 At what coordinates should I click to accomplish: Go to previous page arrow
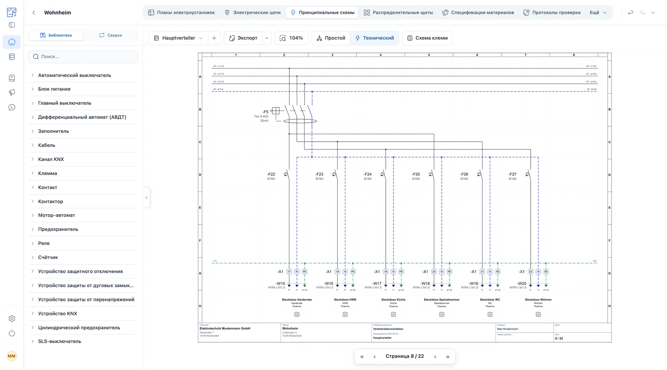pyautogui.click(x=375, y=357)
